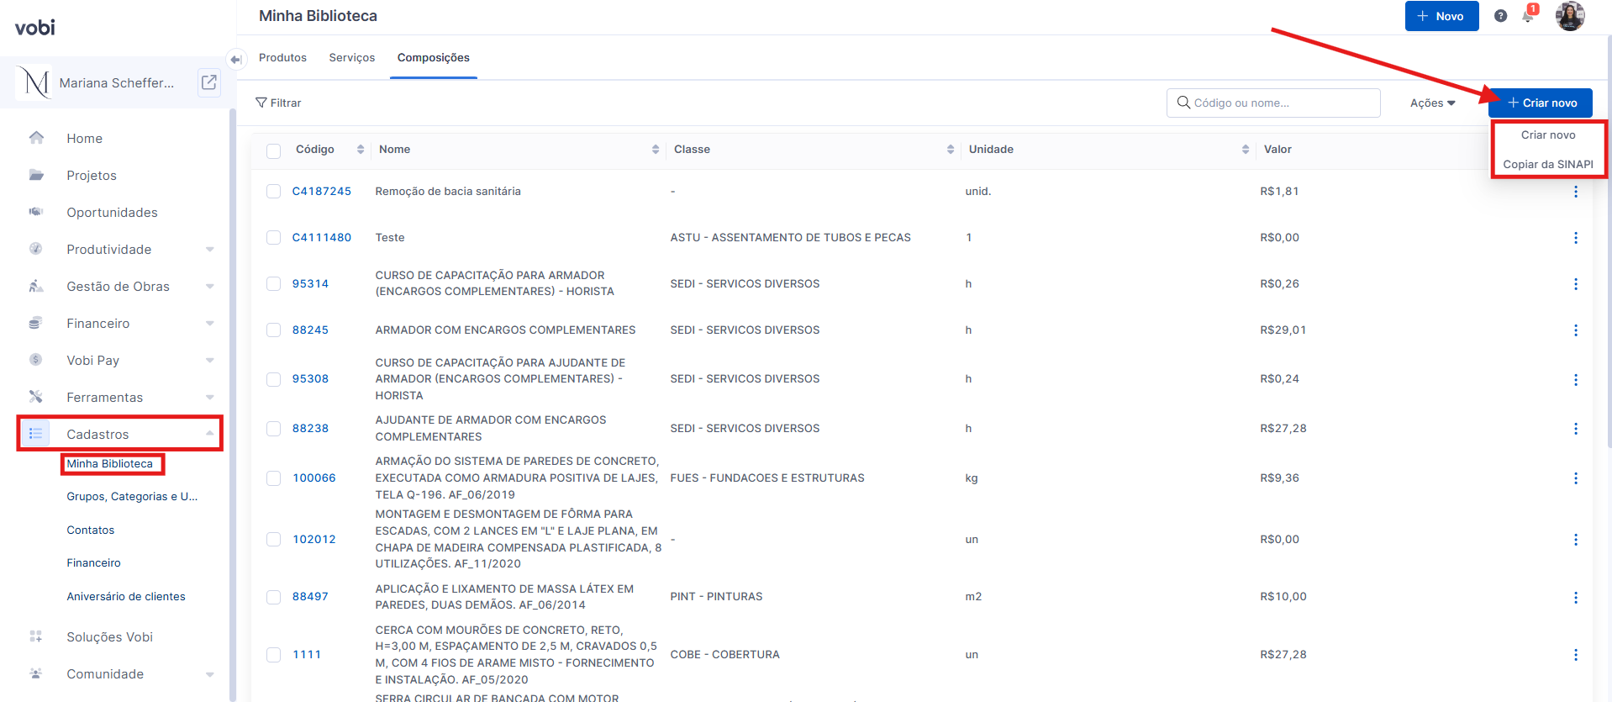Open composition link C4111480
Image resolution: width=1612 pixels, height=702 pixels.
(322, 238)
